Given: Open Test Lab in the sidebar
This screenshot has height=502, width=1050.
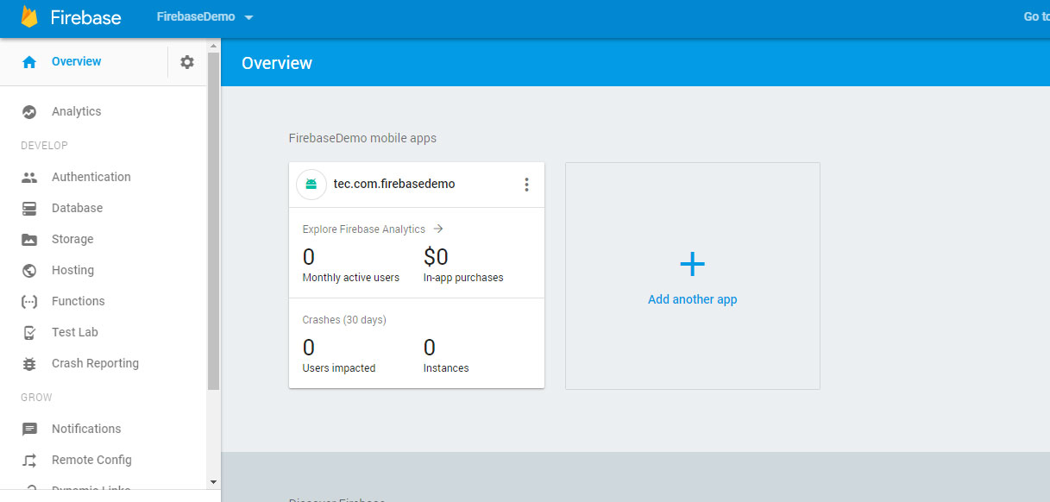Looking at the screenshot, I should (75, 332).
